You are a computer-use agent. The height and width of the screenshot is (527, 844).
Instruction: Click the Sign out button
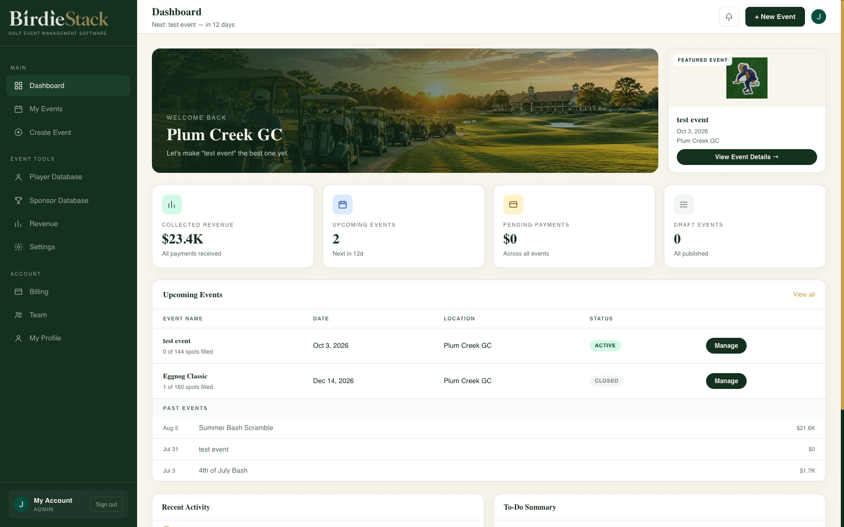(107, 504)
